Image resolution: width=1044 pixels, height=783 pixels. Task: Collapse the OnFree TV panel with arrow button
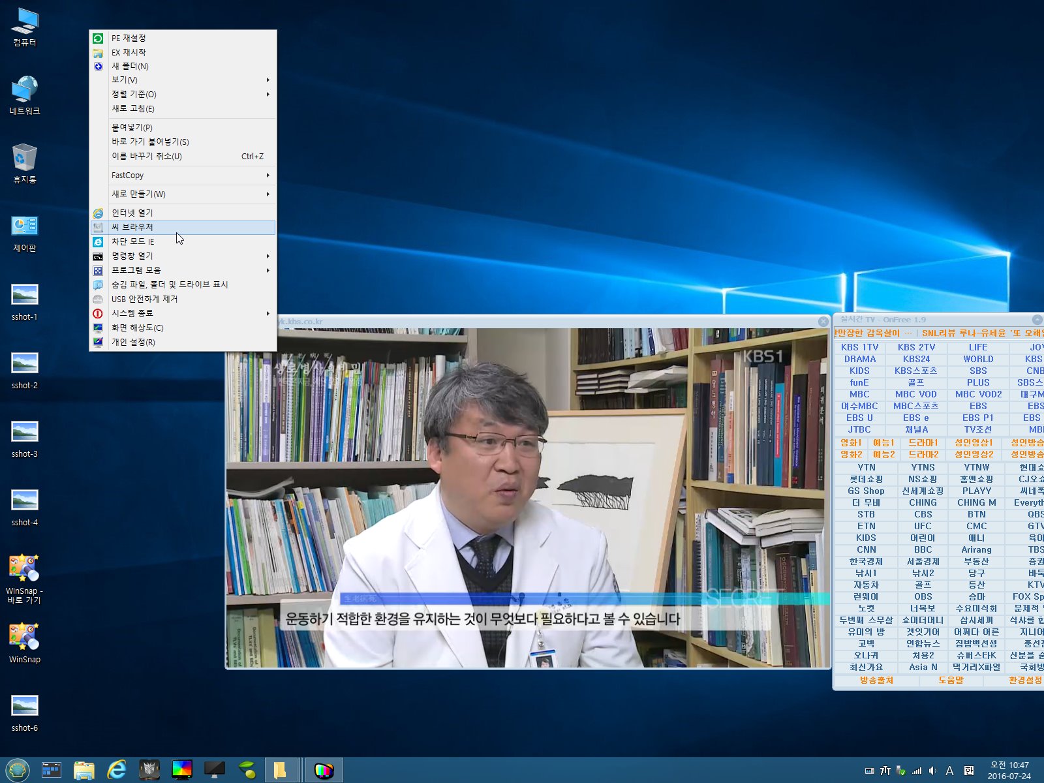[x=1037, y=320]
